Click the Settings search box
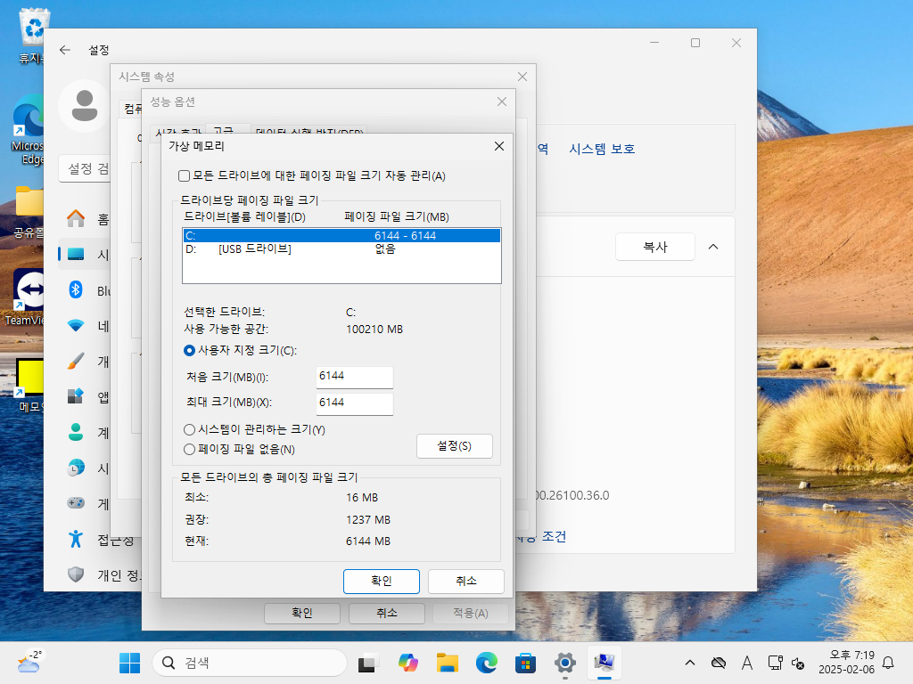 click(85, 168)
